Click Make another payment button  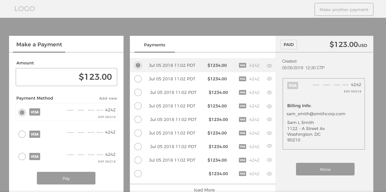[344, 9]
